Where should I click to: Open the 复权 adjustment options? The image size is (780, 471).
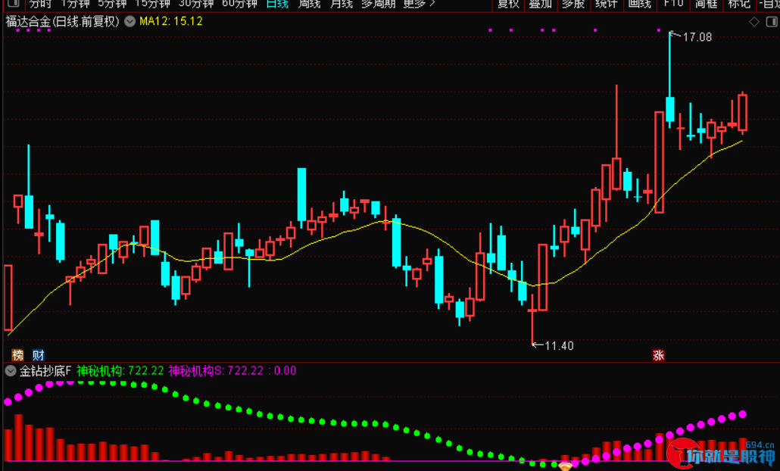[x=508, y=4]
